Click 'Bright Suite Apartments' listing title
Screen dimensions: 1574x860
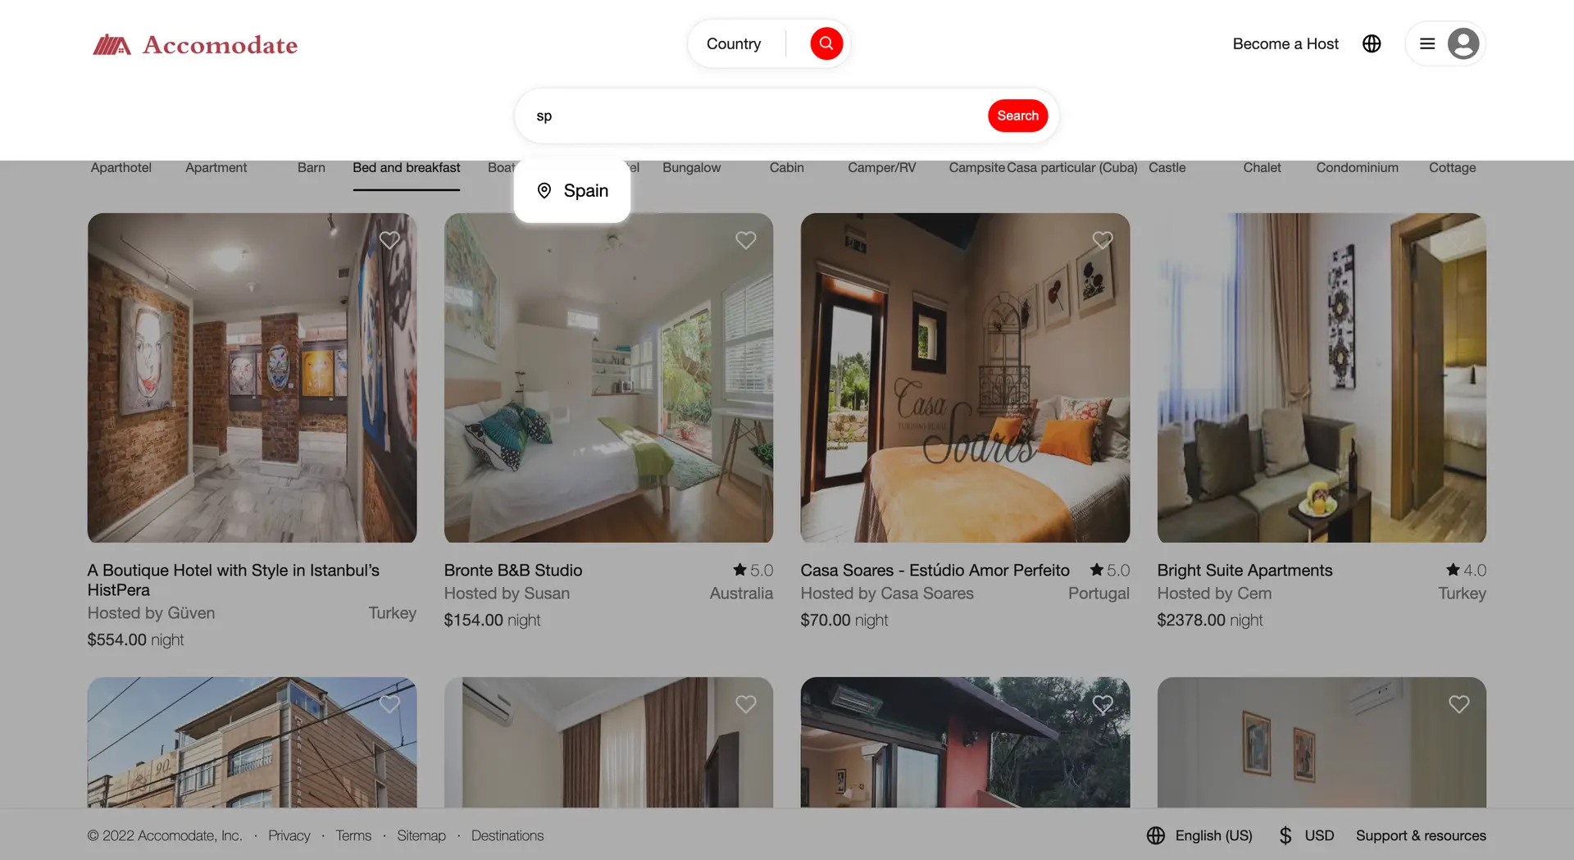point(1244,570)
